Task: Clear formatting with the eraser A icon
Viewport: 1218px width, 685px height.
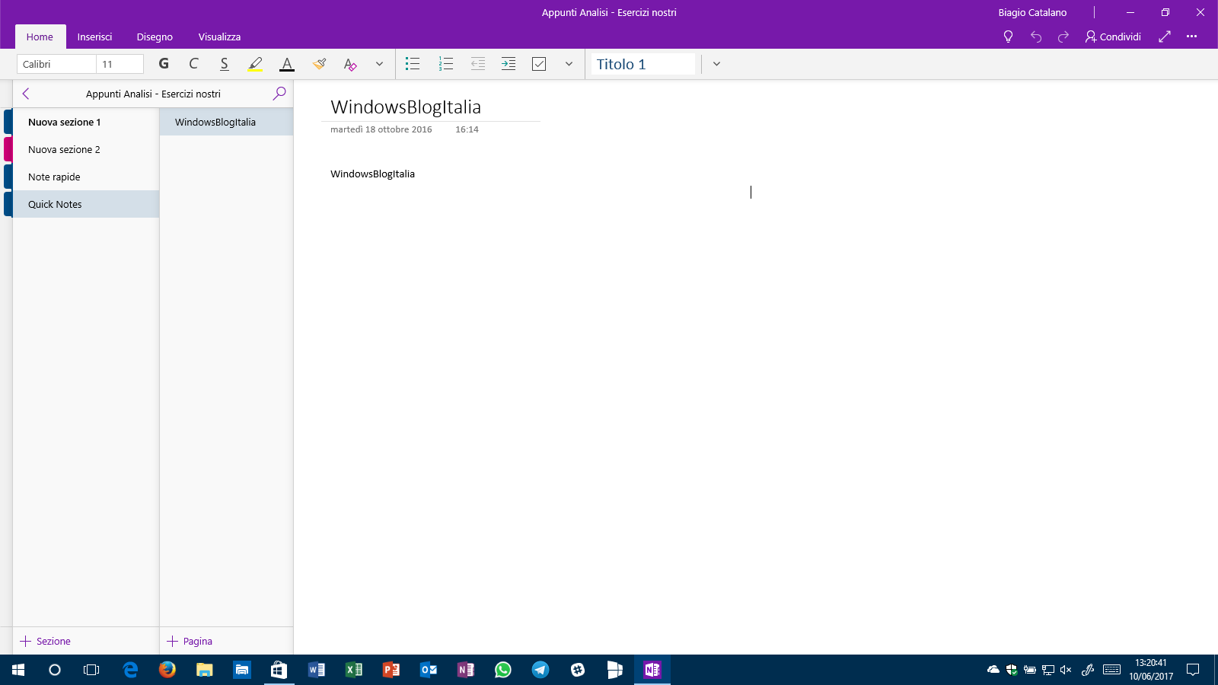Action: 350,64
